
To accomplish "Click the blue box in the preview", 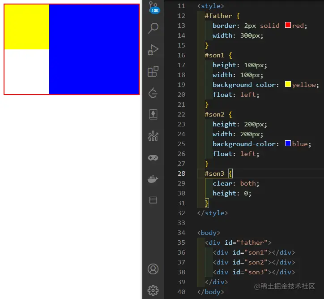I will 94,49.
